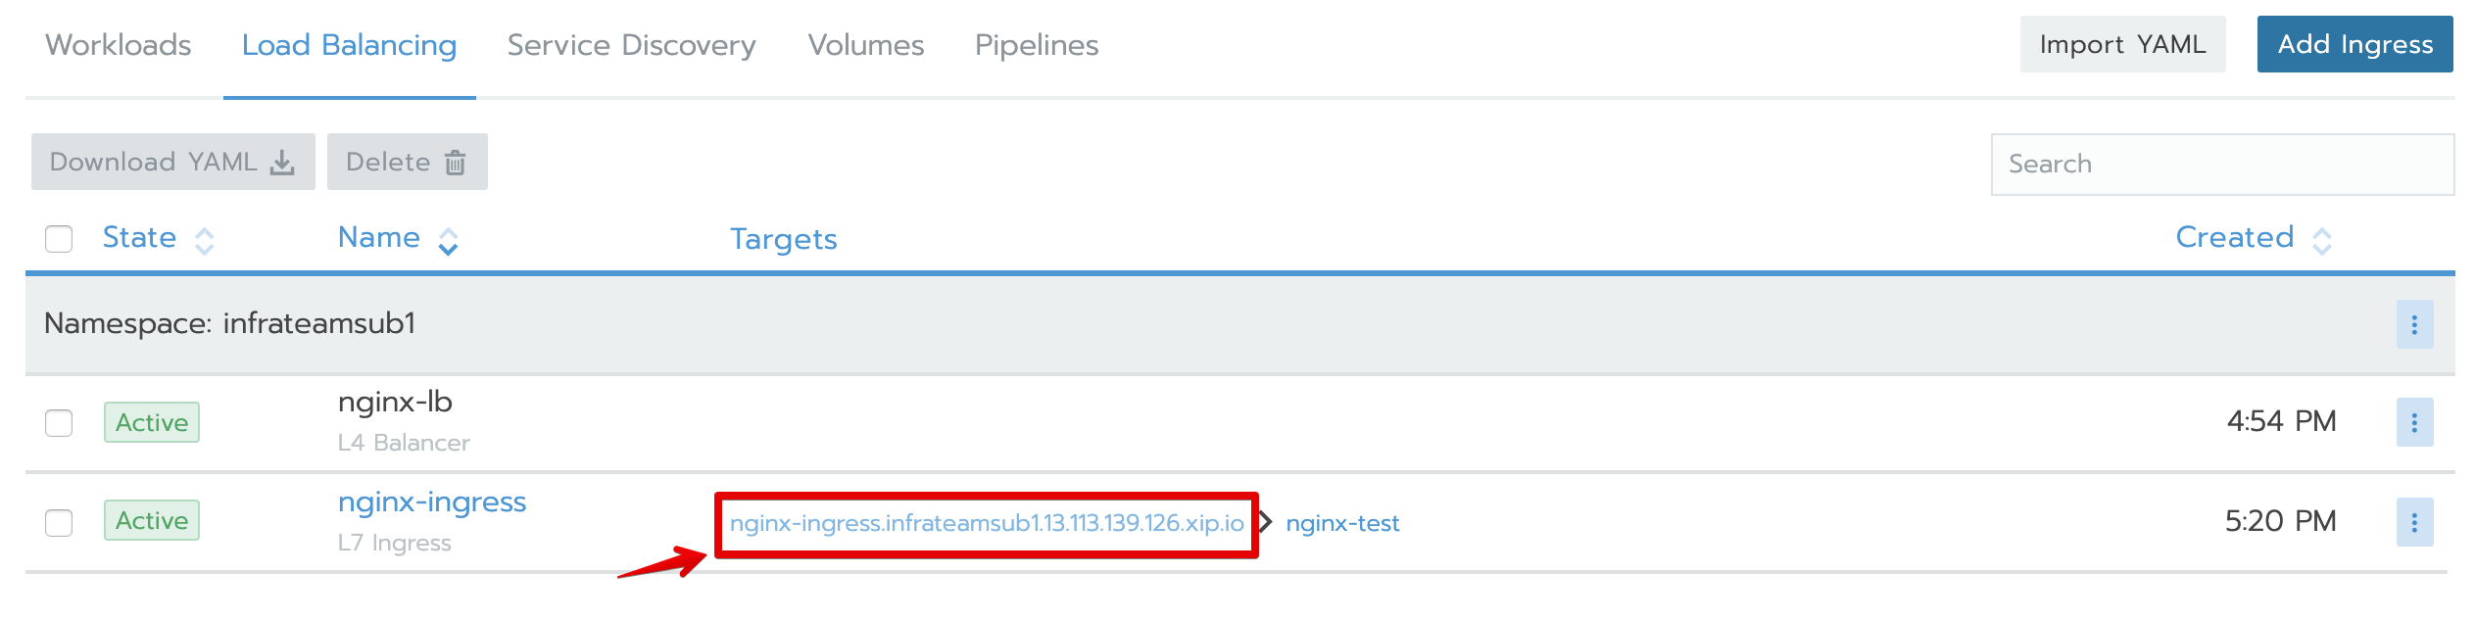Open kebab menu for nginx-ingress row

2413,522
